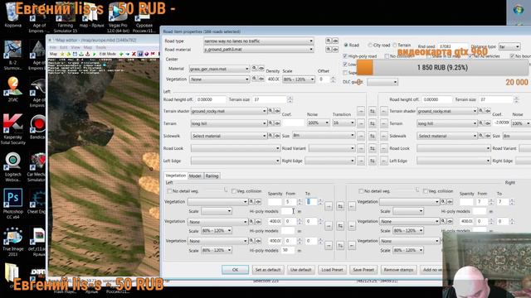Image resolution: width=531 pixels, height=298 pixels.
Task: Click the Set as default button
Action: click(268, 270)
